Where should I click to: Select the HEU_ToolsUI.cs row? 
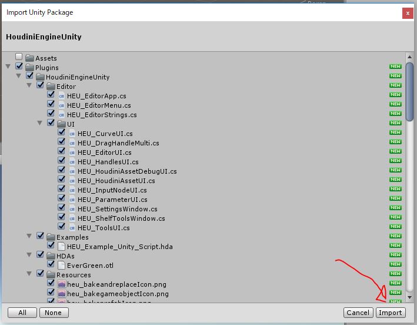click(204, 228)
